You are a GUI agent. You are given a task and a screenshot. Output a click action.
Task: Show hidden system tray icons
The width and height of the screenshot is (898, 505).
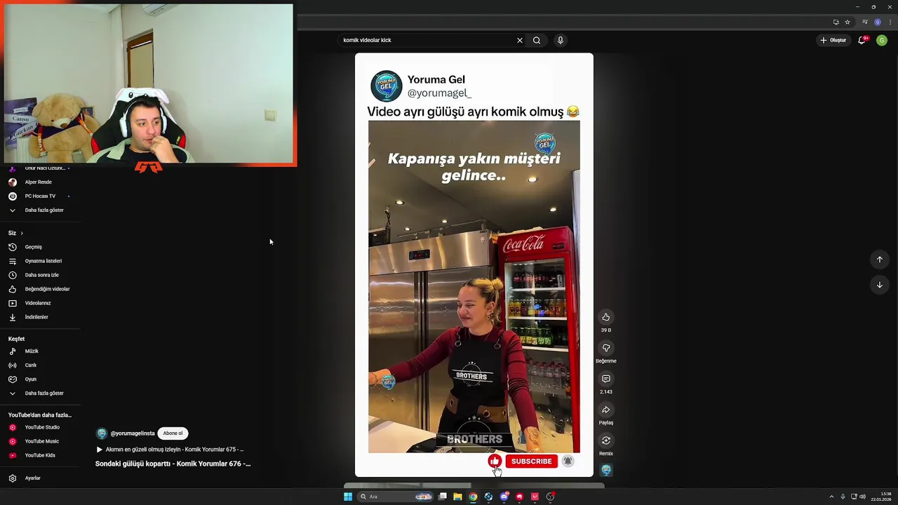point(831,497)
